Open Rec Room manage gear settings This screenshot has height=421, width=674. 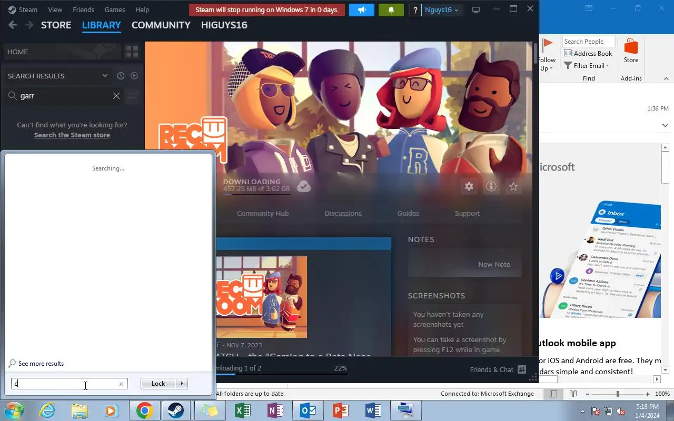point(469,186)
